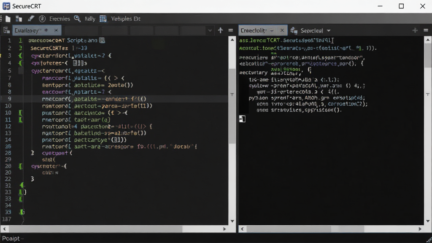Close the Cuarieoey tab
Screen dimensions: 432x243
click(x=56, y=30)
